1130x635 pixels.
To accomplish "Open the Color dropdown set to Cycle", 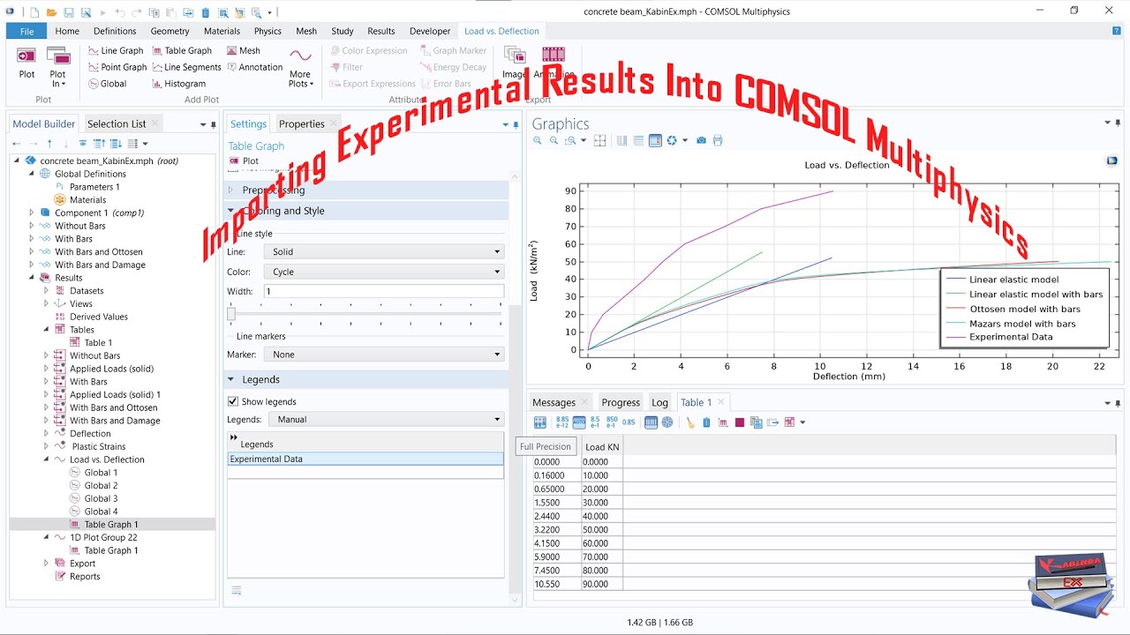I will (x=383, y=272).
